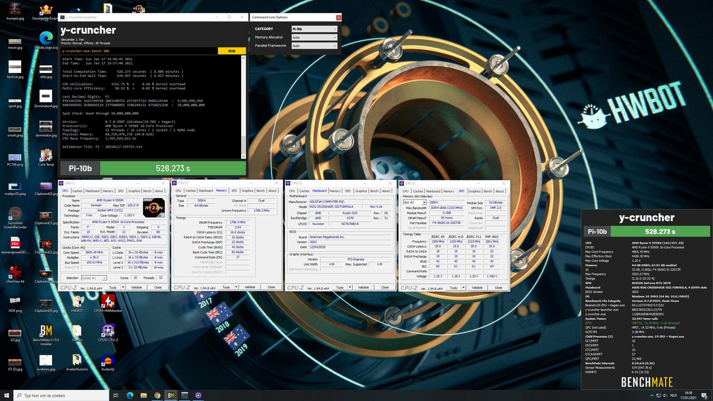713x401 pixels.
Task: Click the Pi-10b label in launcher result bar
Action: (x=80, y=168)
